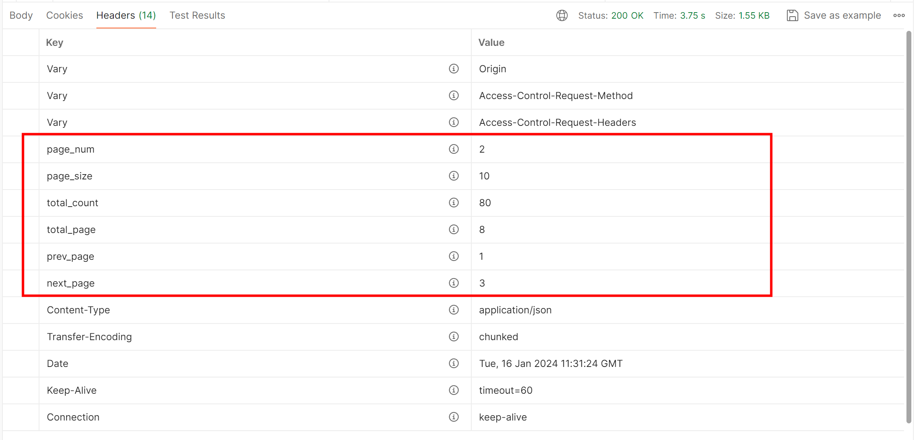The width and height of the screenshot is (915, 440).
Task: Click info icon next to next_page
Action: point(454,283)
